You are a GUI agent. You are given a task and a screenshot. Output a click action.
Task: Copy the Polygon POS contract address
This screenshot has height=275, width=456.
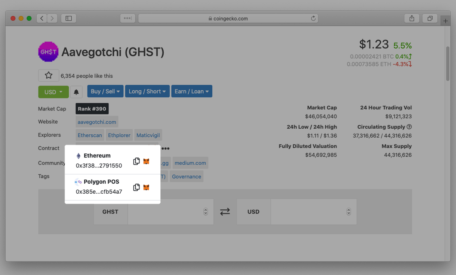tap(136, 187)
